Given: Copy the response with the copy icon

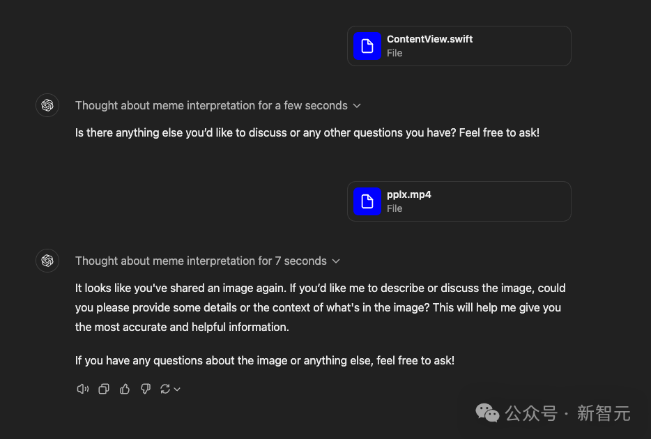Looking at the screenshot, I should click(x=103, y=389).
